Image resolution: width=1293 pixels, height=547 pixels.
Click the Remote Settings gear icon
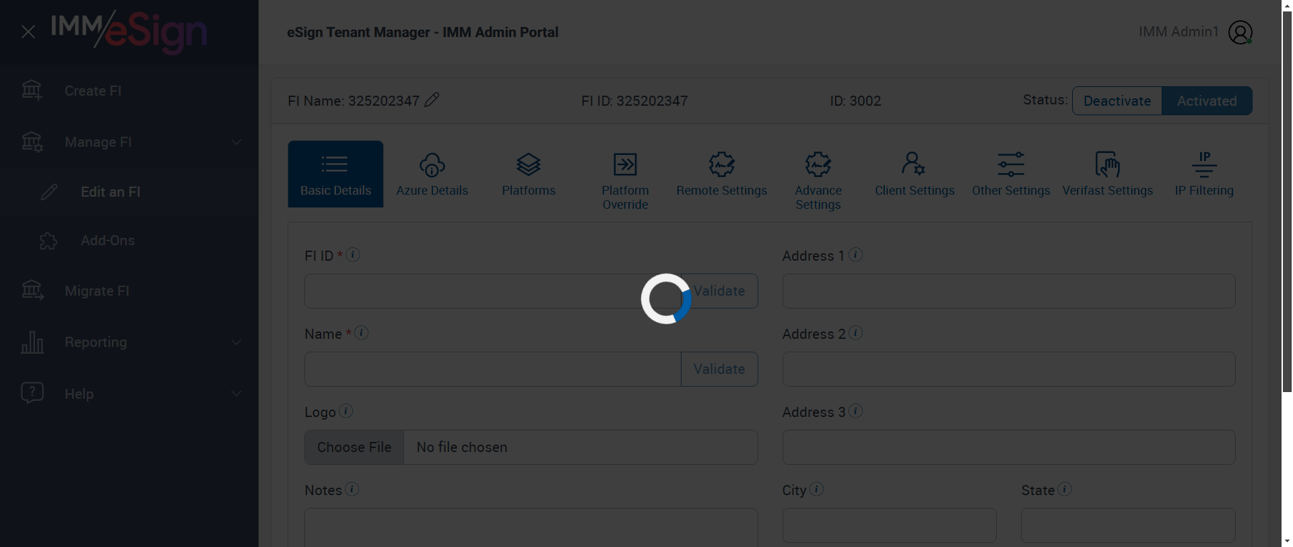(722, 164)
